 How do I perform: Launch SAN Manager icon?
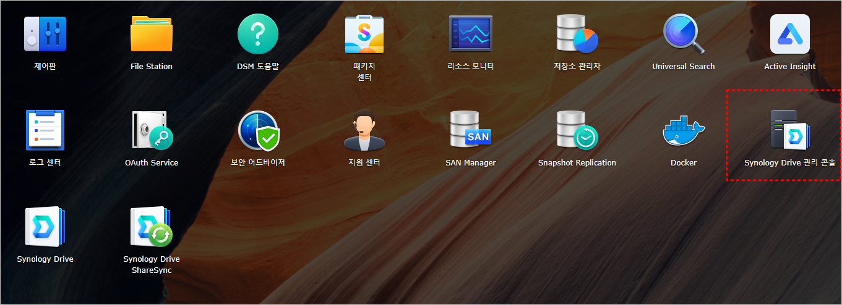pos(471,130)
